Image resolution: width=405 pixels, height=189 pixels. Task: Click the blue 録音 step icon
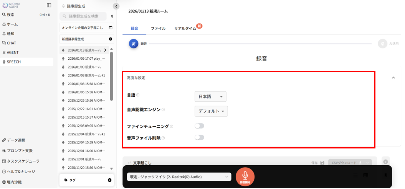[134, 44]
